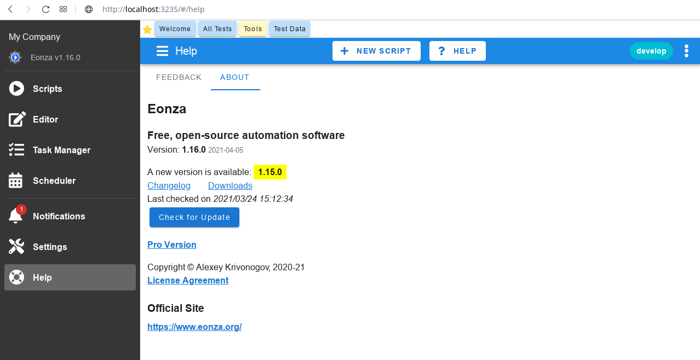Select the About tab
700x360 pixels.
pyautogui.click(x=234, y=77)
